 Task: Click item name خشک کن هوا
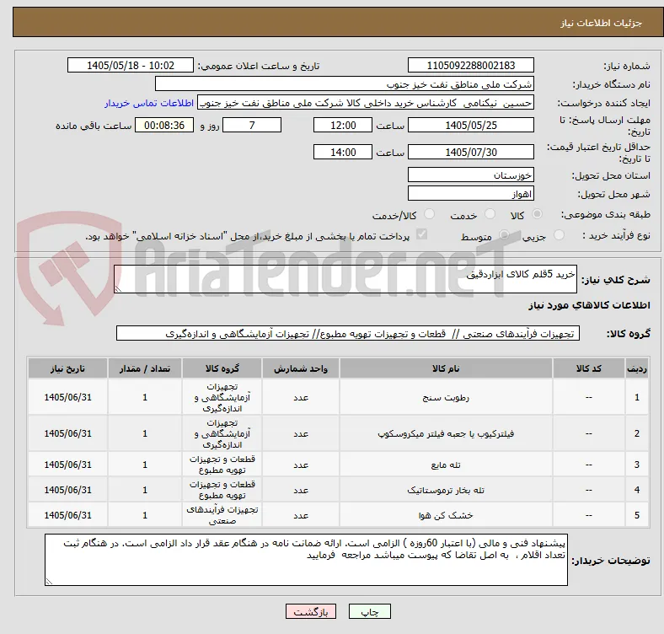[x=446, y=515]
